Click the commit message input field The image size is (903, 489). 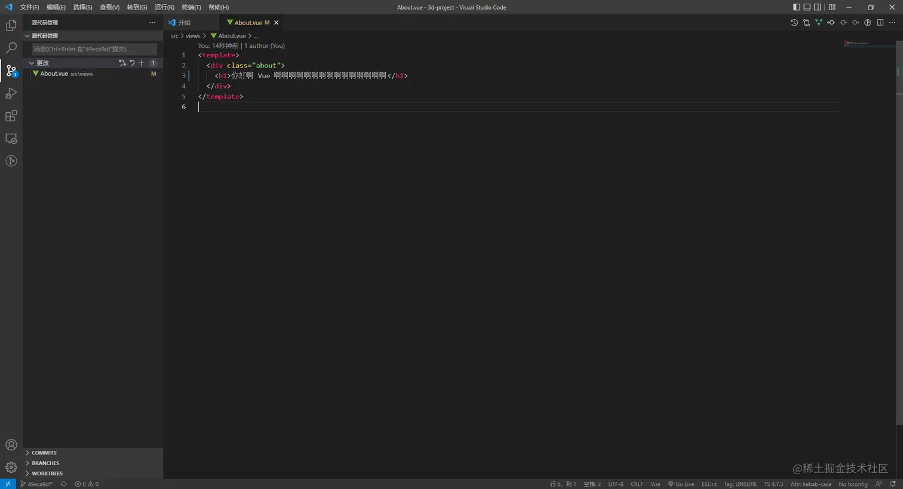click(x=94, y=49)
